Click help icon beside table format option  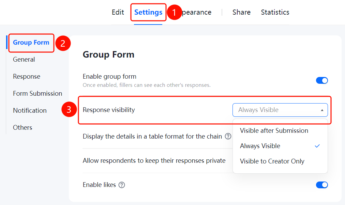(228, 137)
